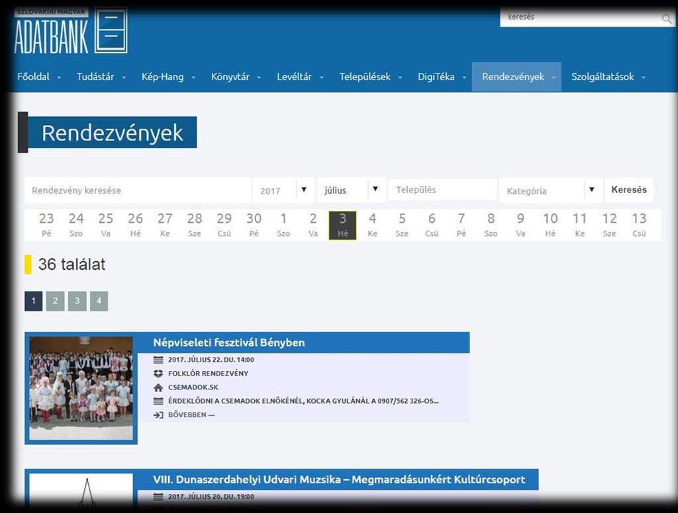Click the home icon next to csemadok.sk
The width and height of the screenshot is (678, 513).
158,387
